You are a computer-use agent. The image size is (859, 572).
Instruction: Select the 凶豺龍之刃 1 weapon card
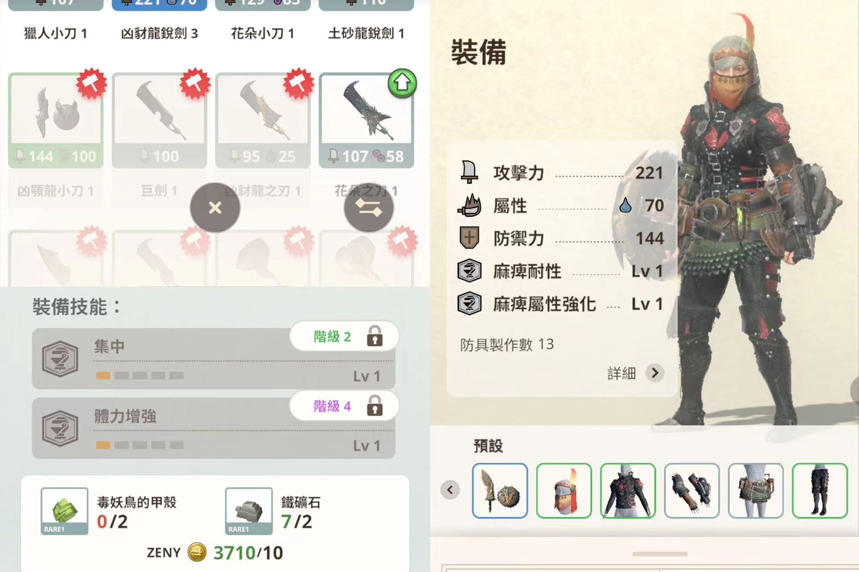coord(263,121)
